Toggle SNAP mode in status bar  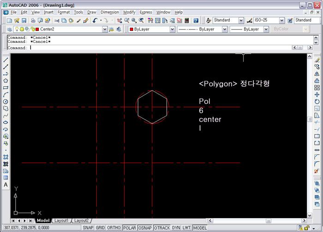(88, 228)
